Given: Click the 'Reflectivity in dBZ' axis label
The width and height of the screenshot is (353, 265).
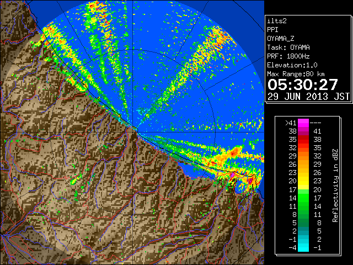Looking at the screenshot, I should (x=335, y=185).
